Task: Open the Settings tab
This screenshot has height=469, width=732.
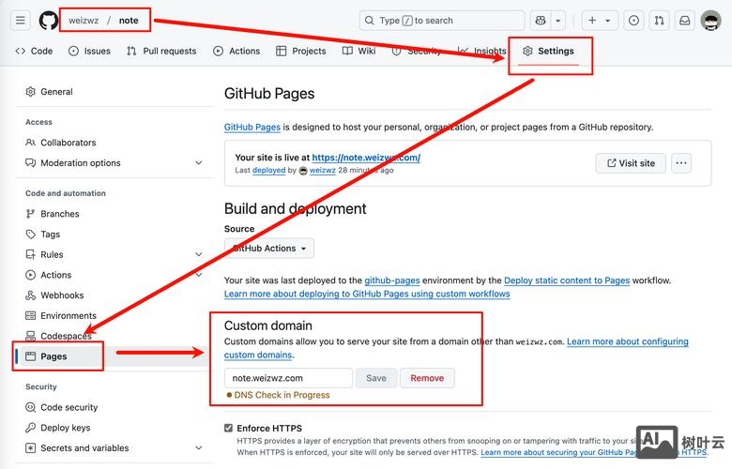Action: tap(549, 51)
